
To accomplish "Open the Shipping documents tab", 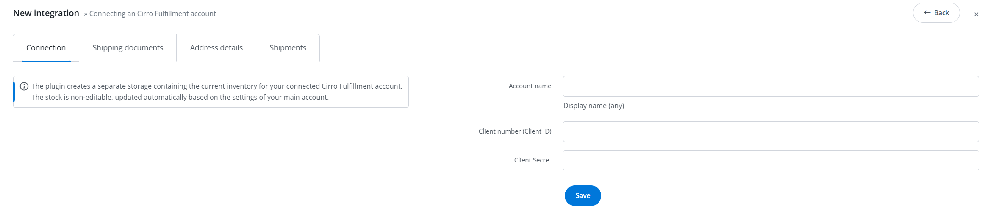I will (x=128, y=47).
